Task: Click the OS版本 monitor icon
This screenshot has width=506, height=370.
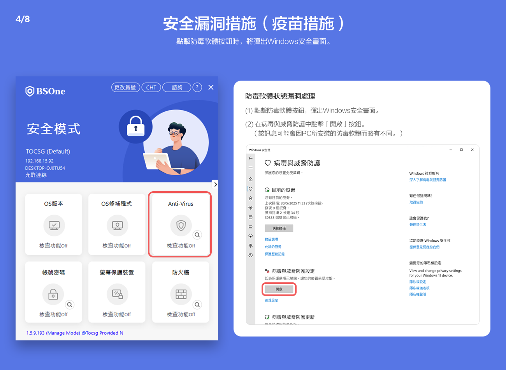Action: pyautogui.click(x=54, y=225)
